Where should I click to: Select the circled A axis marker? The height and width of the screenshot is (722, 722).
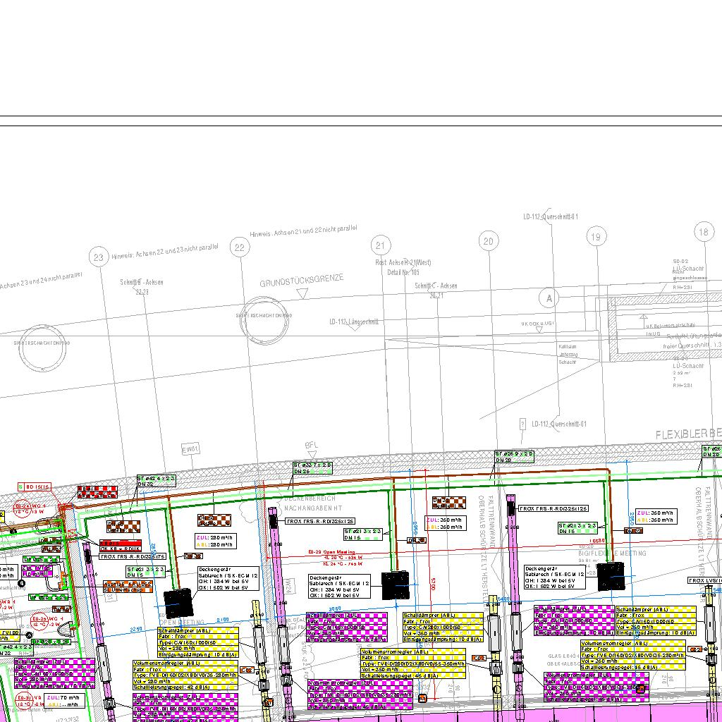tap(549, 298)
